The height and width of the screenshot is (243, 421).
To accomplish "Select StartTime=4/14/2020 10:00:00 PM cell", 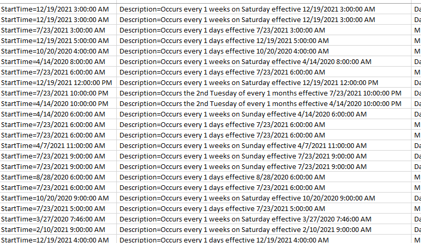I will pyautogui.click(x=58, y=104).
